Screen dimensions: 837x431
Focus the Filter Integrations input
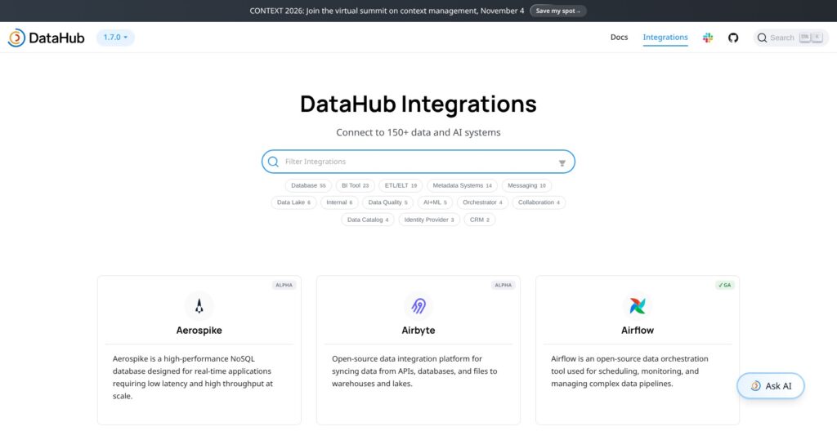[x=418, y=162]
